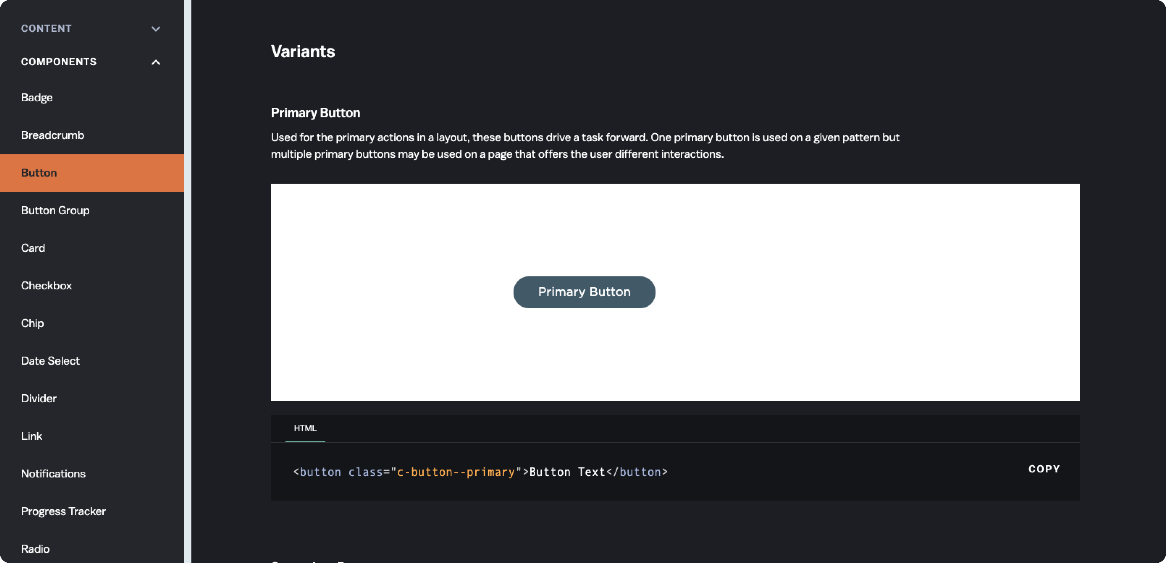Open the Radio component page
The image size is (1166, 563).
(x=35, y=548)
